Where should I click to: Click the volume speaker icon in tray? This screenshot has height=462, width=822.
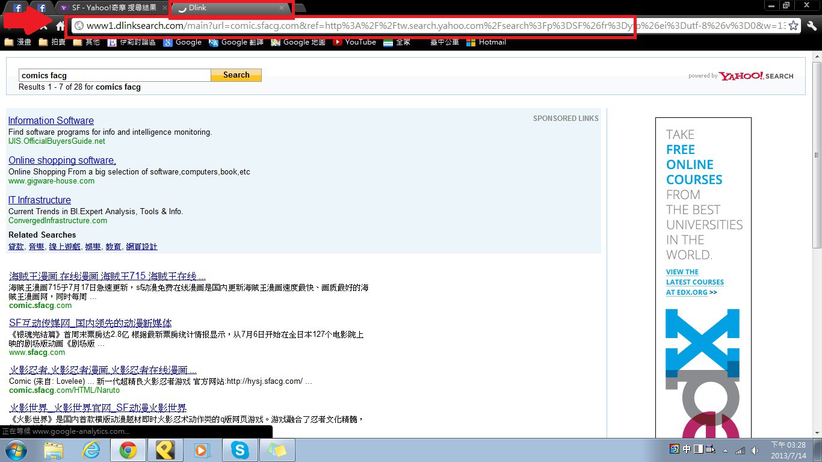click(756, 450)
